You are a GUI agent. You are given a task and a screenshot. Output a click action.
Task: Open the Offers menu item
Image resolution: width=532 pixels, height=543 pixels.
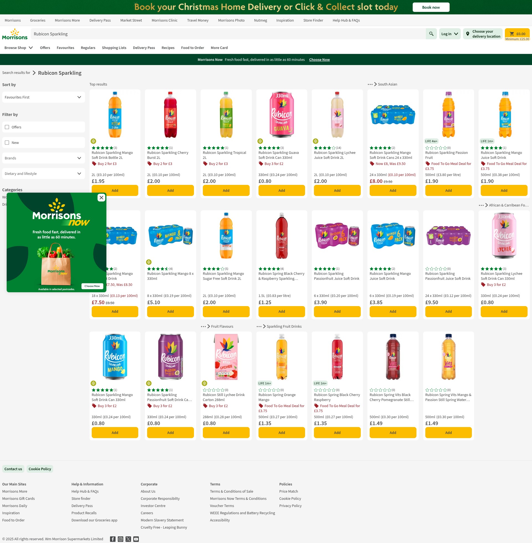point(45,48)
